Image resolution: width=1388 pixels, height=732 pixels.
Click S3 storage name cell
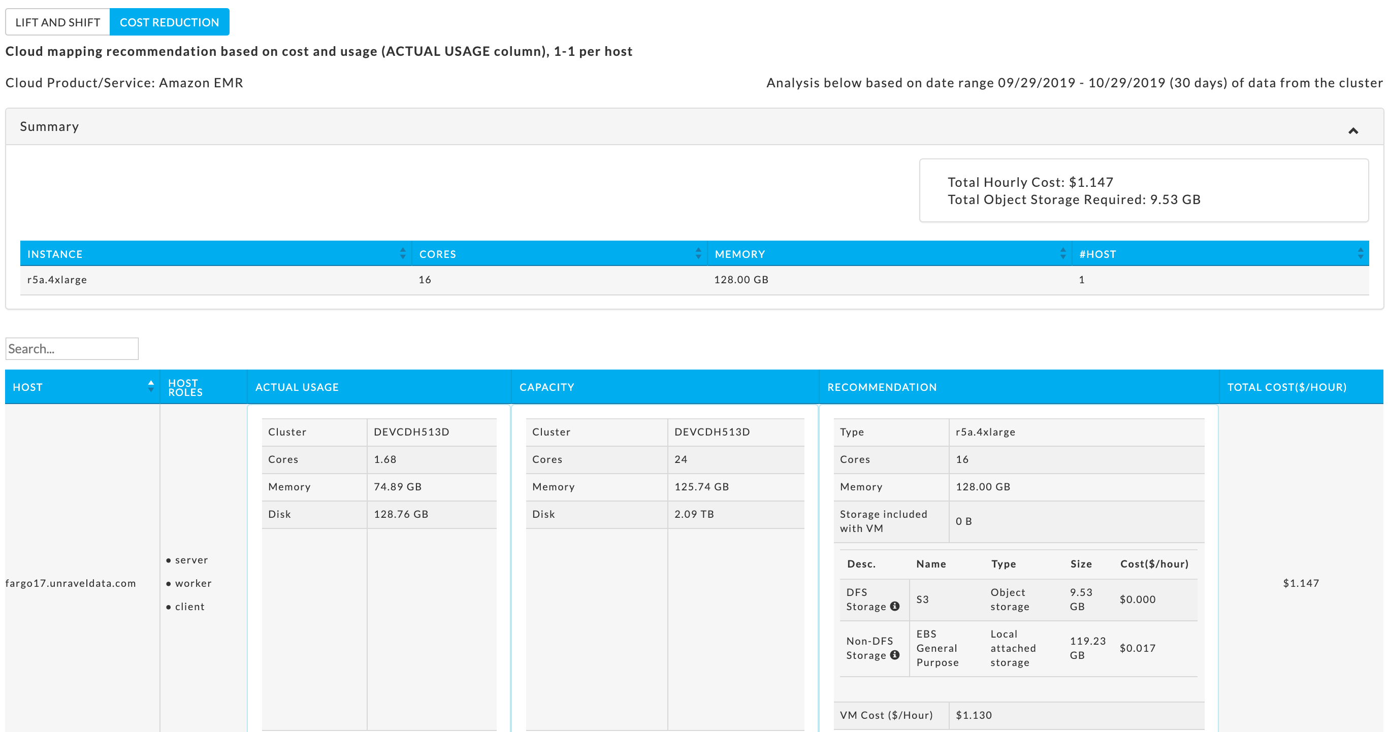[x=922, y=599]
